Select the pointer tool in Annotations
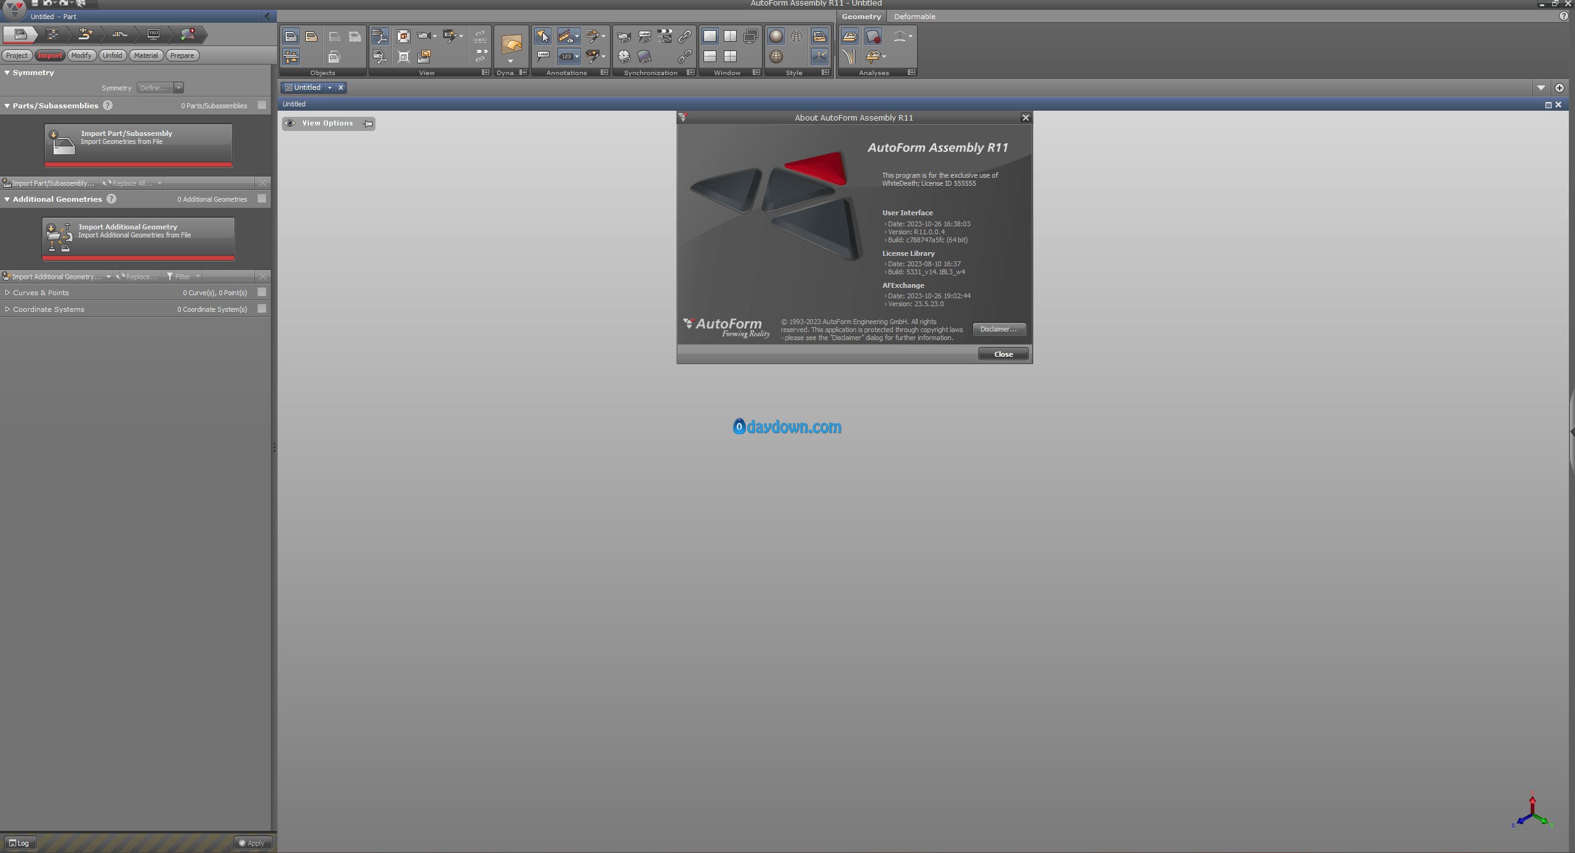 click(x=542, y=36)
